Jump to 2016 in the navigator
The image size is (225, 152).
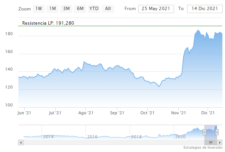(92, 137)
